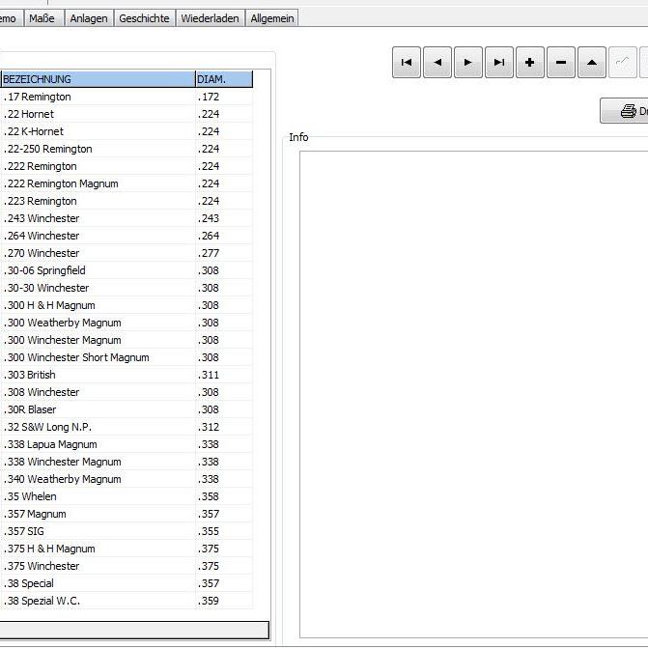The height and width of the screenshot is (648, 648).
Task: Select row .32 S&W Long N.P.
Action: pyautogui.click(x=127, y=427)
